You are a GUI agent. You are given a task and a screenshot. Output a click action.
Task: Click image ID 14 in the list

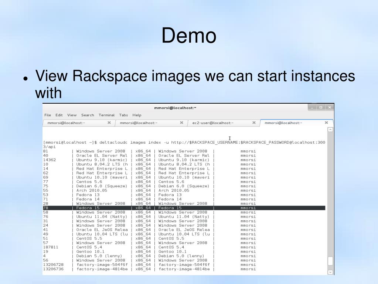45,168
